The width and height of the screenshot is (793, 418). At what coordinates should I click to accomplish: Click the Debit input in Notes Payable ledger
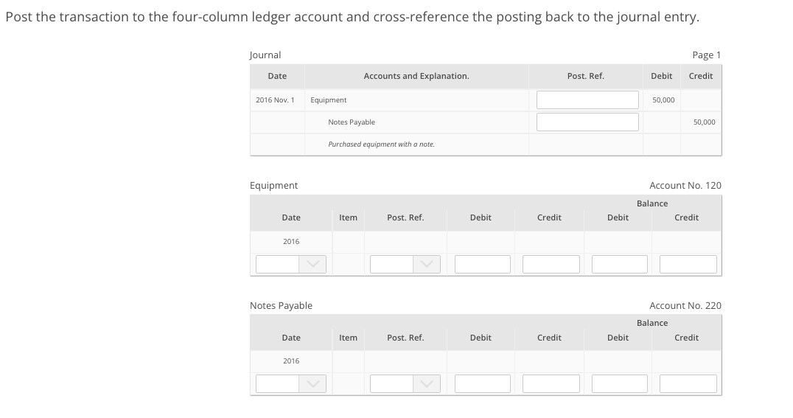click(x=483, y=383)
